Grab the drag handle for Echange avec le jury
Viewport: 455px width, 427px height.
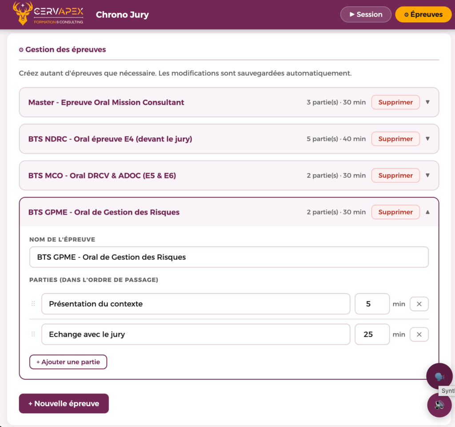click(33, 334)
